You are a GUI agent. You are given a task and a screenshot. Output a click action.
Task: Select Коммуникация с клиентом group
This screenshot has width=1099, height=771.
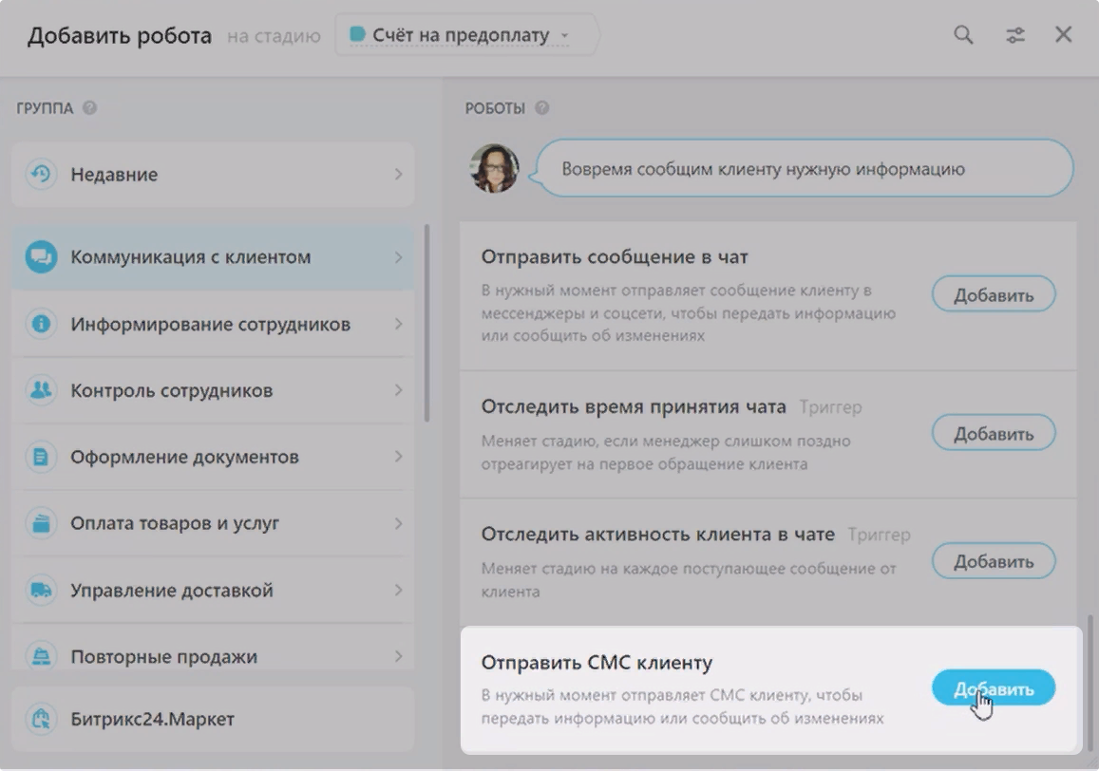pyautogui.click(x=190, y=257)
